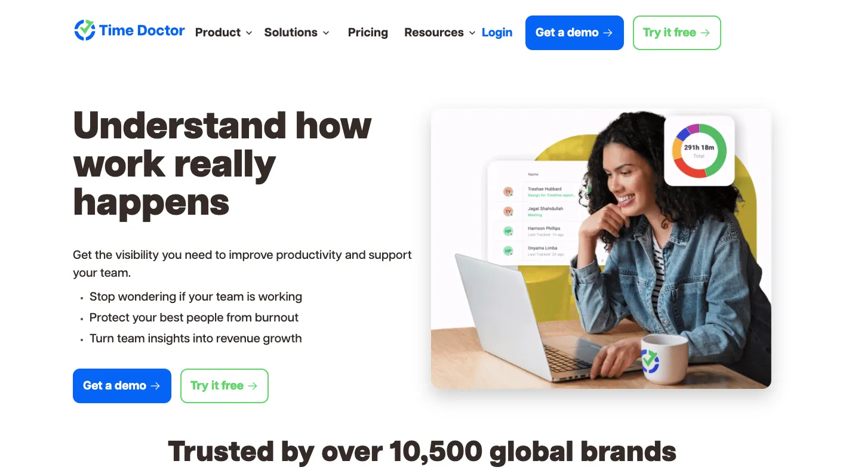
Task: Open the Pricing menu item
Action: pos(368,32)
